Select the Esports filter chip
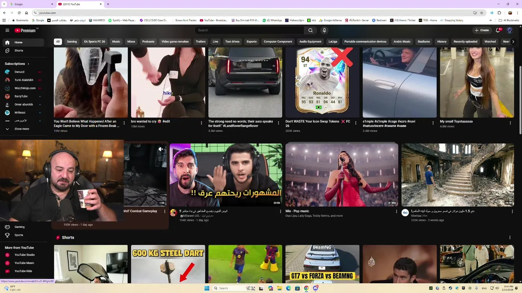 pos(252,42)
